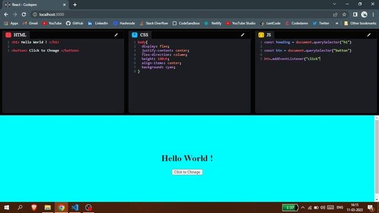379x213 pixels.
Task: Open tab search dropdown
Action: [x=334, y=4]
